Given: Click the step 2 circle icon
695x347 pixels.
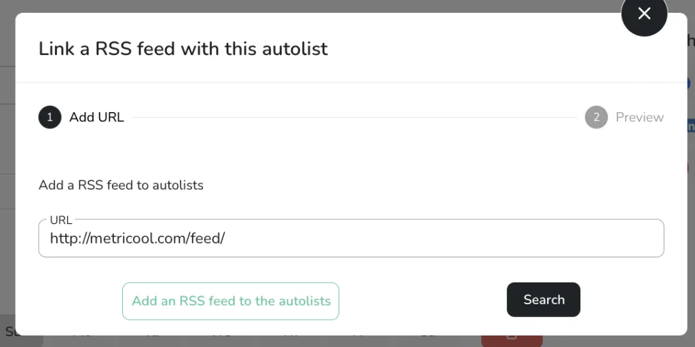Looking at the screenshot, I should click(x=596, y=117).
